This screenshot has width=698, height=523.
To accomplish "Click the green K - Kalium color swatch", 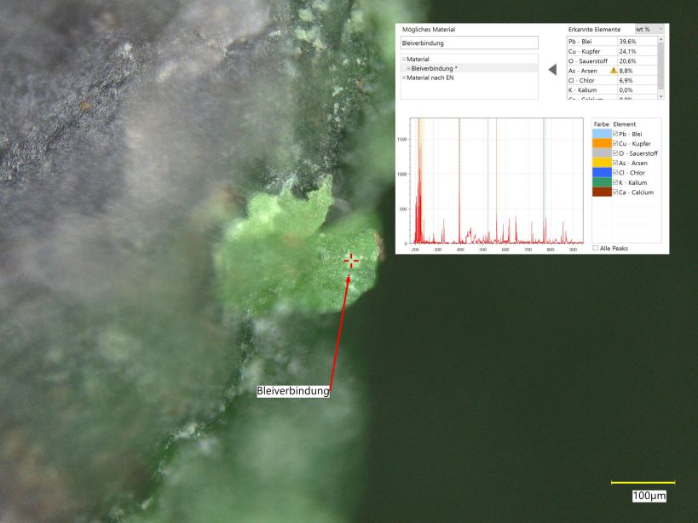I will (x=602, y=182).
